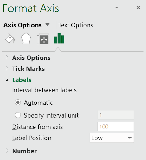Click the interval unit value field

[x=116, y=115]
